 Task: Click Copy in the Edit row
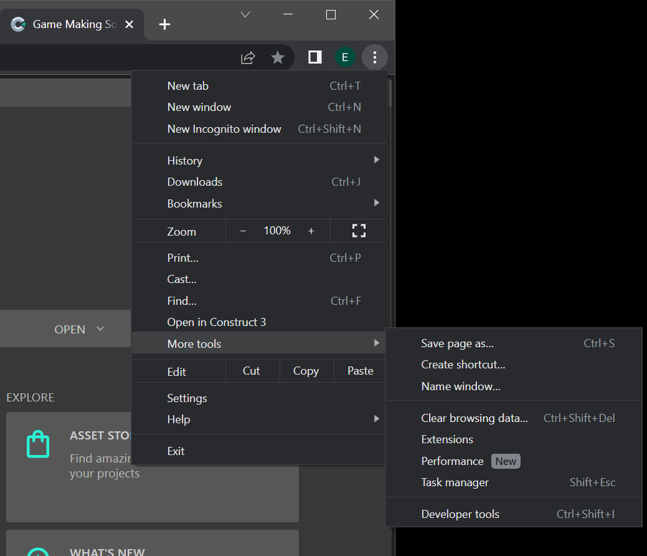coord(306,371)
